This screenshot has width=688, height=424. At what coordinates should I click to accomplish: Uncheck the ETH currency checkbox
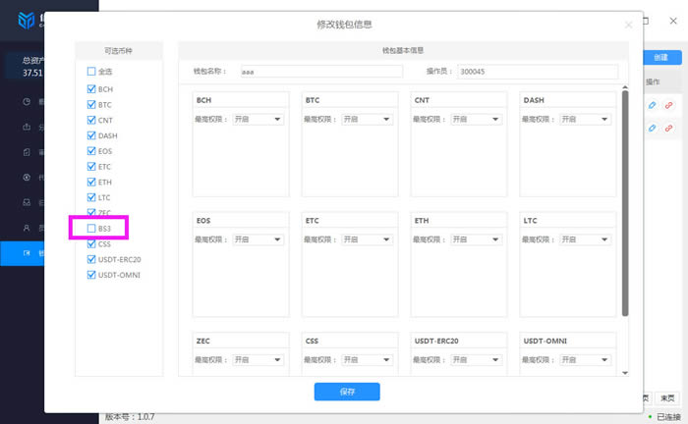point(91,182)
